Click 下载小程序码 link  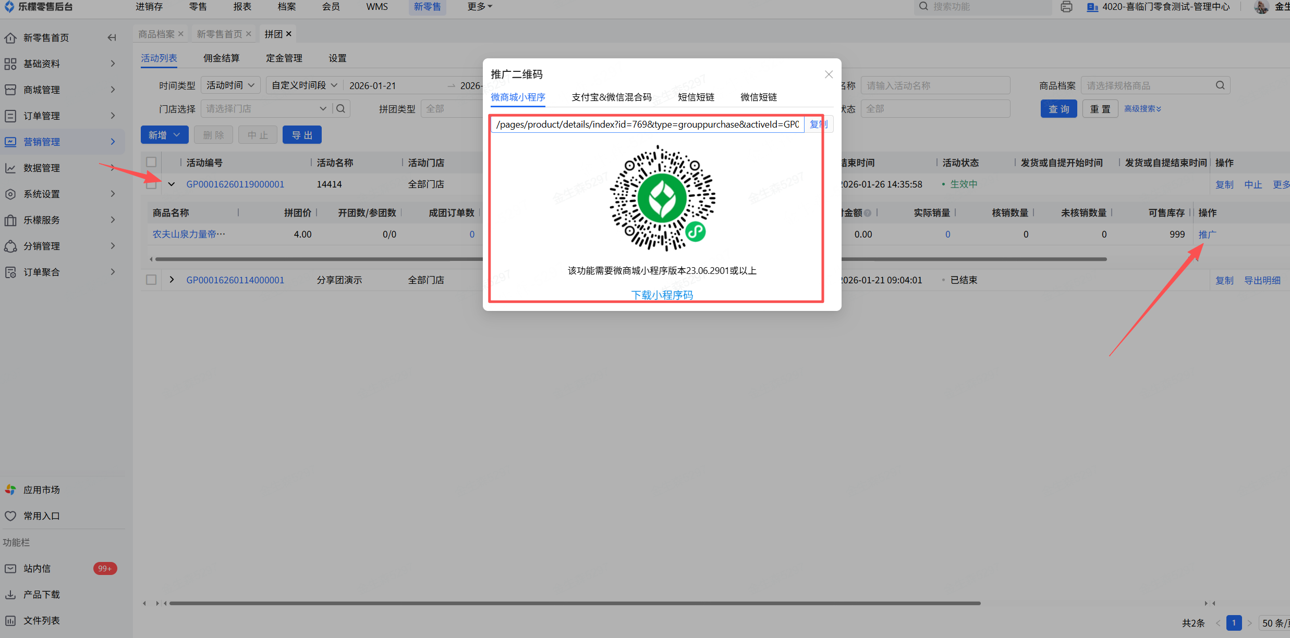[x=662, y=295]
